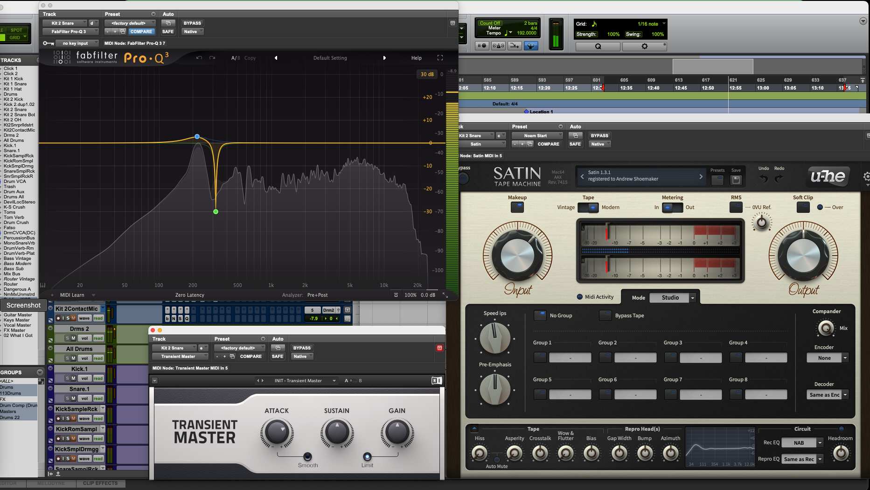Open Satin Encoder None dropdown

click(828, 358)
